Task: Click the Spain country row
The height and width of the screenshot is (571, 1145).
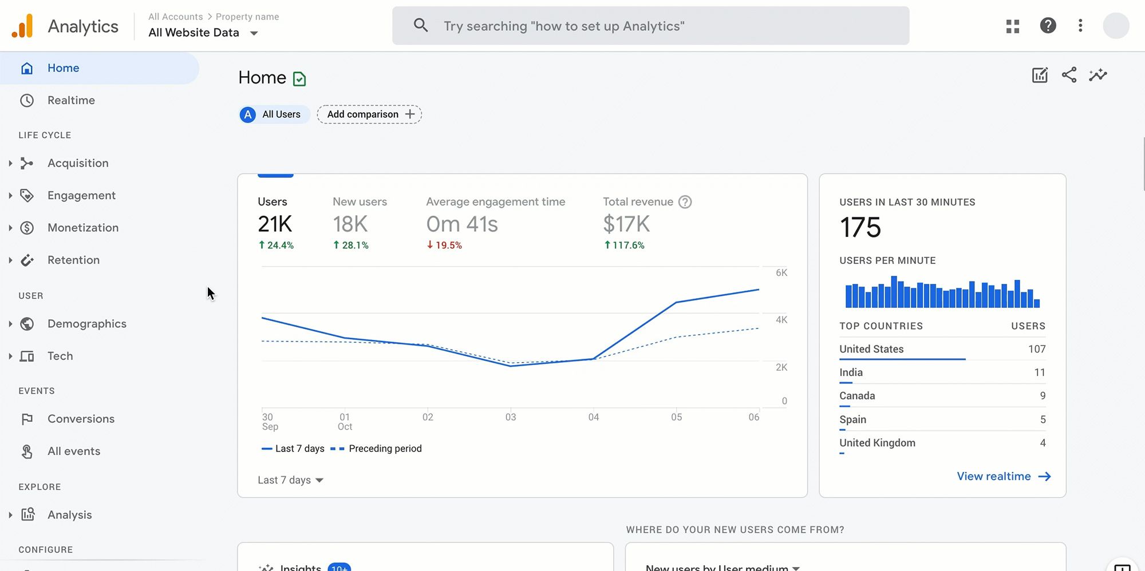Action: click(x=942, y=420)
